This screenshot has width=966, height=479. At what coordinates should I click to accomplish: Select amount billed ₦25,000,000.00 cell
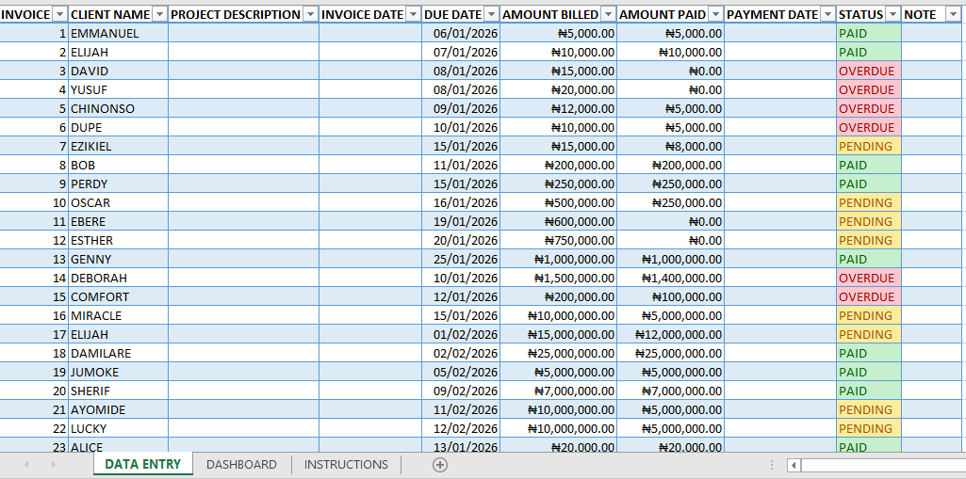point(558,353)
